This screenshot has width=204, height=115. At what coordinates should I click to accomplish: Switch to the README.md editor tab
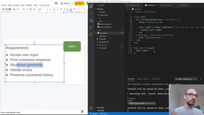click(134, 5)
